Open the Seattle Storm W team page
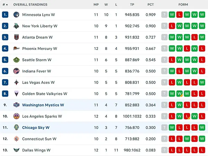This screenshot has height=156, width=208. coord(37,60)
